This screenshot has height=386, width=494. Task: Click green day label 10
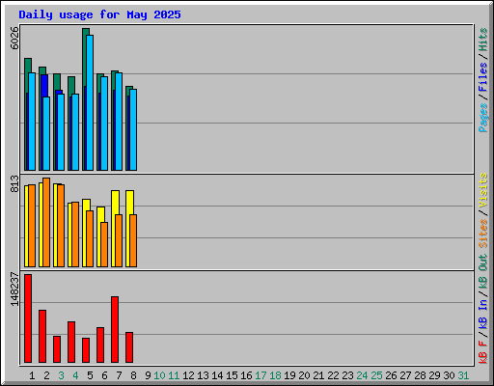(159, 375)
